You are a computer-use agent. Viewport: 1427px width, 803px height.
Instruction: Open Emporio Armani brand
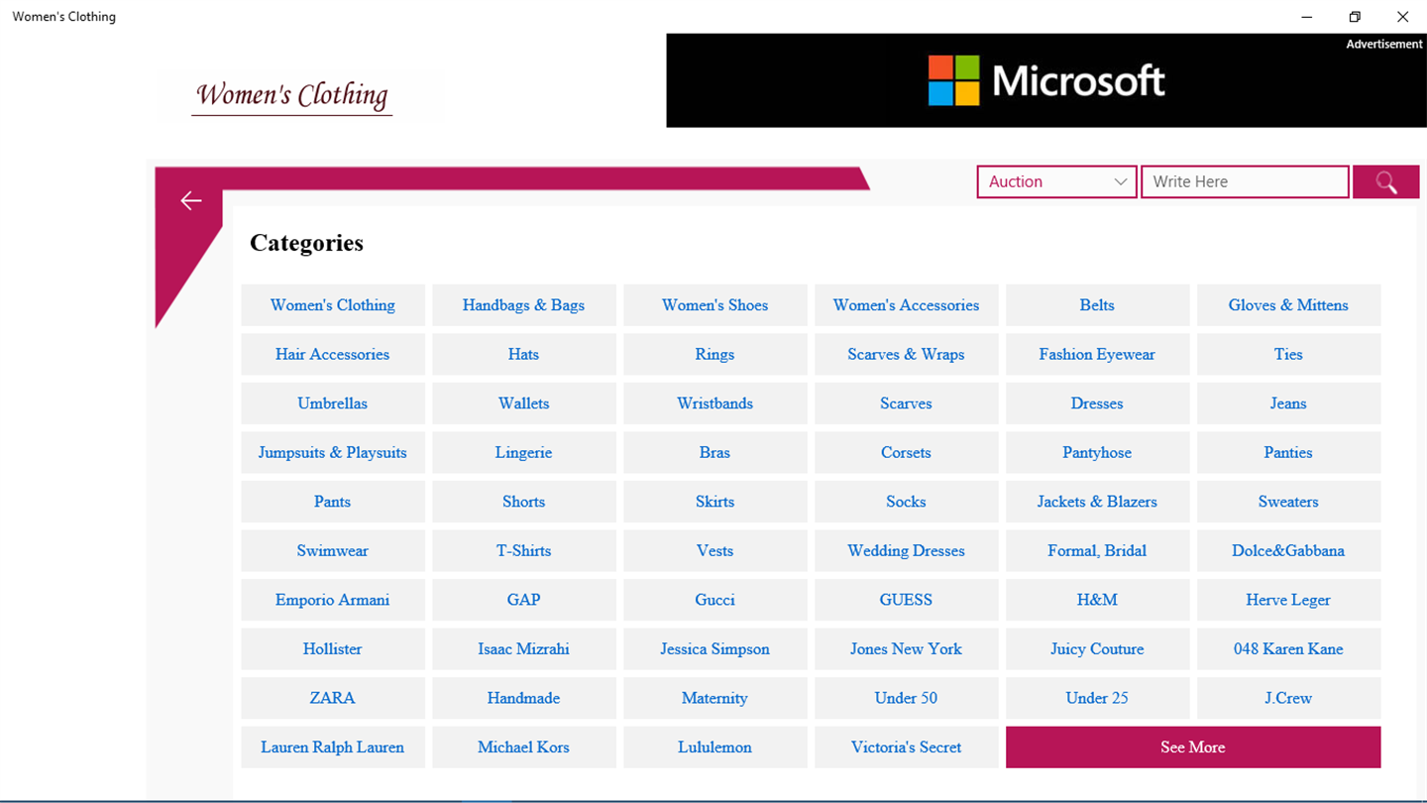(x=333, y=600)
